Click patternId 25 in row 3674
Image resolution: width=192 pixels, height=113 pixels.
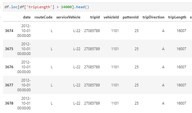pyautogui.click(x=137, y=31)
